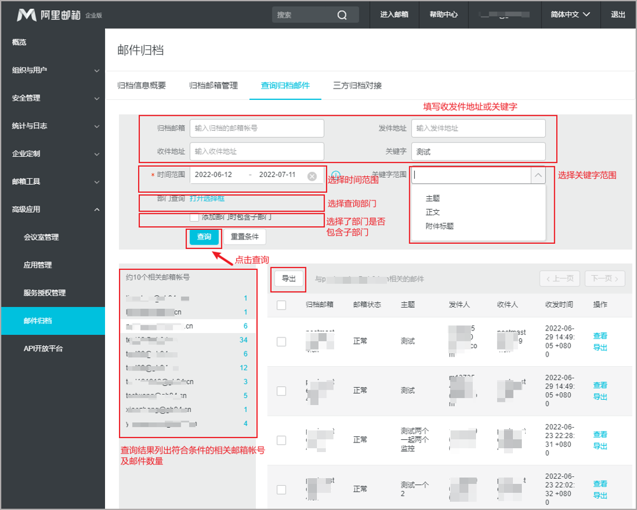
Task: Check the first mail row checkbox
Action: pos(281,341)
